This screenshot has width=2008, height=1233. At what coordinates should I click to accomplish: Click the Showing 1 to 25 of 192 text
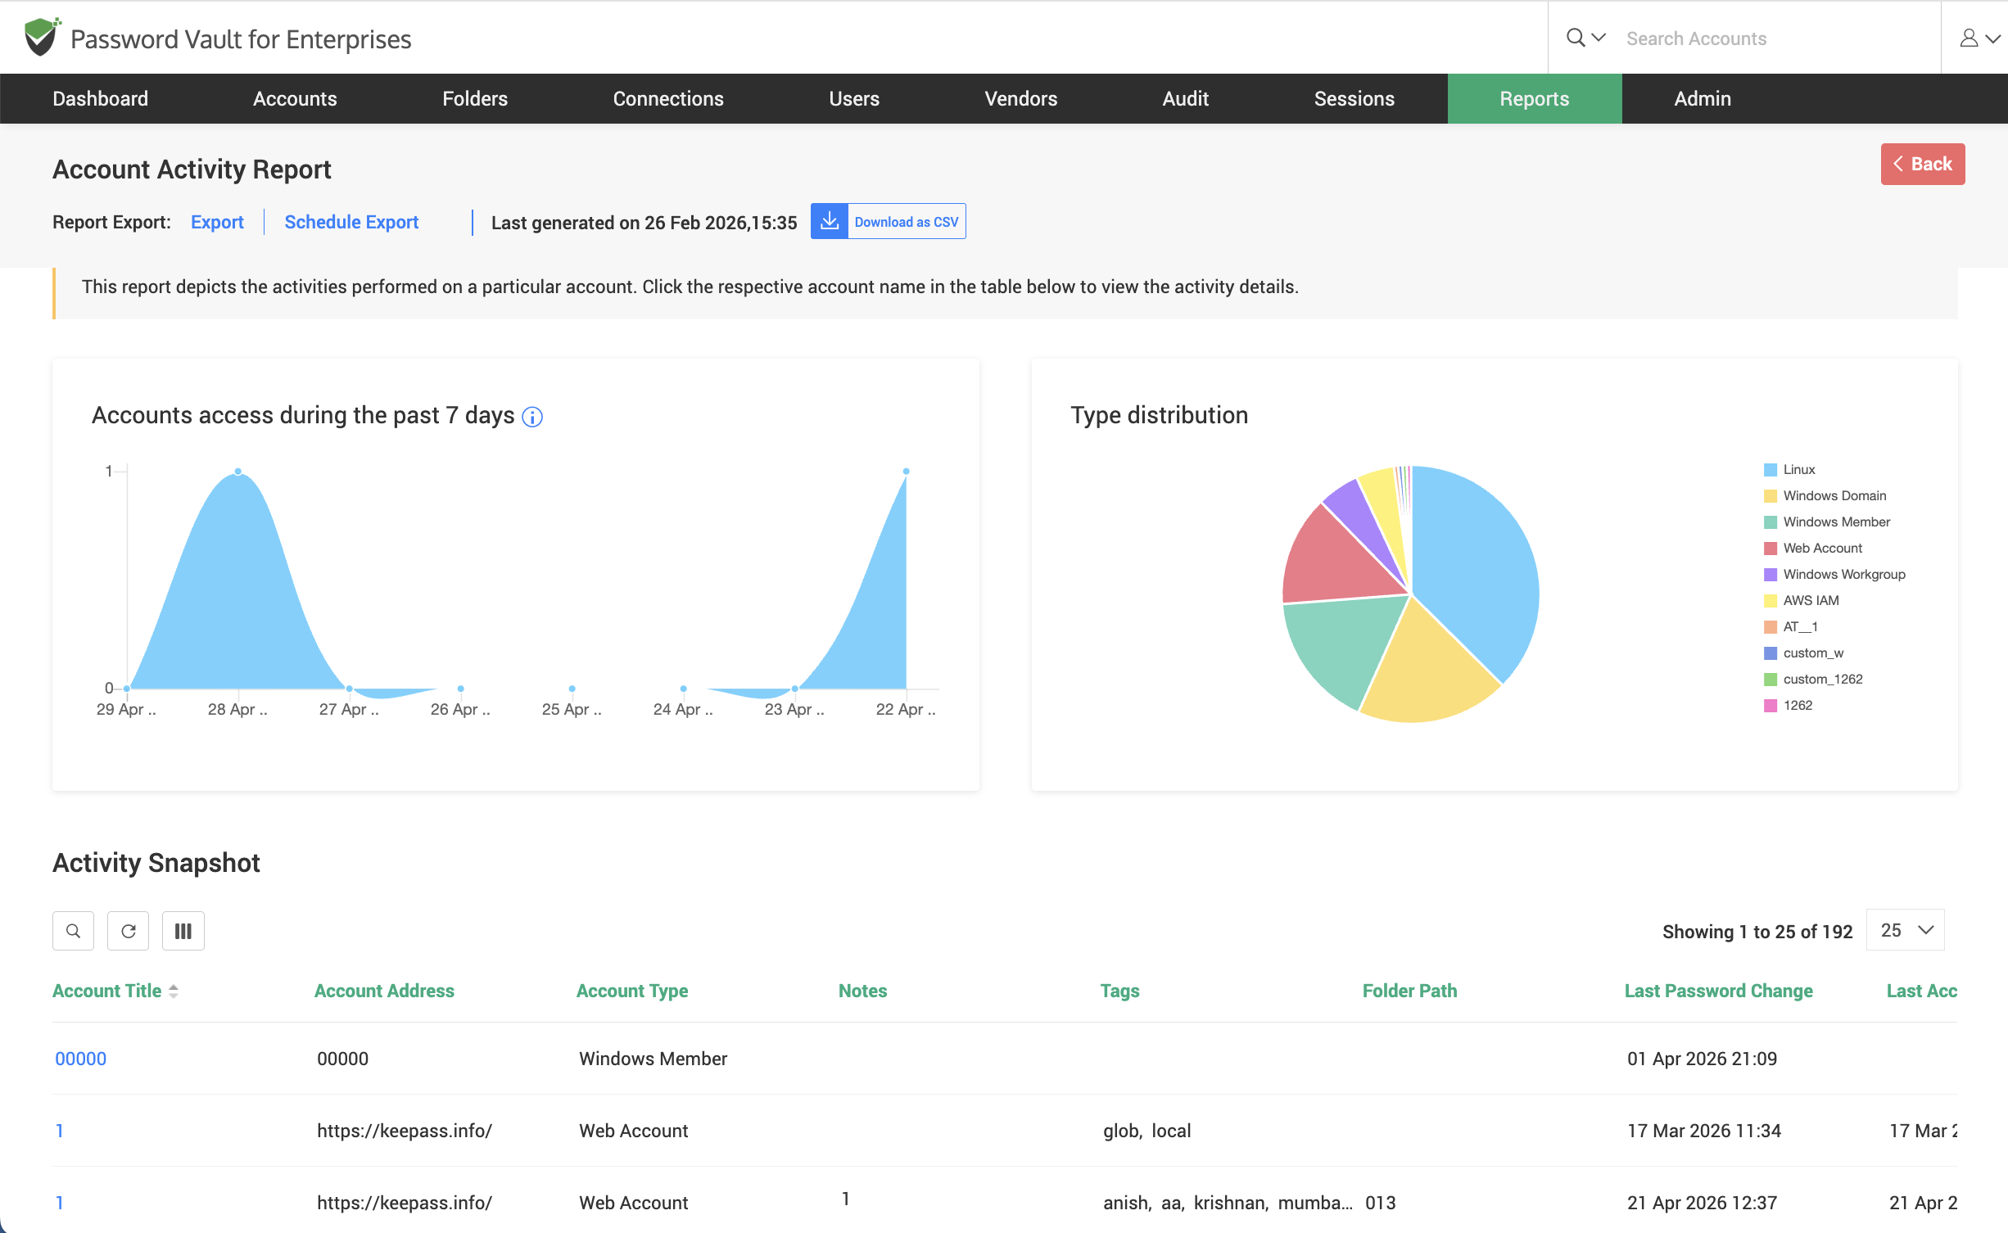tap(1757, 932)
